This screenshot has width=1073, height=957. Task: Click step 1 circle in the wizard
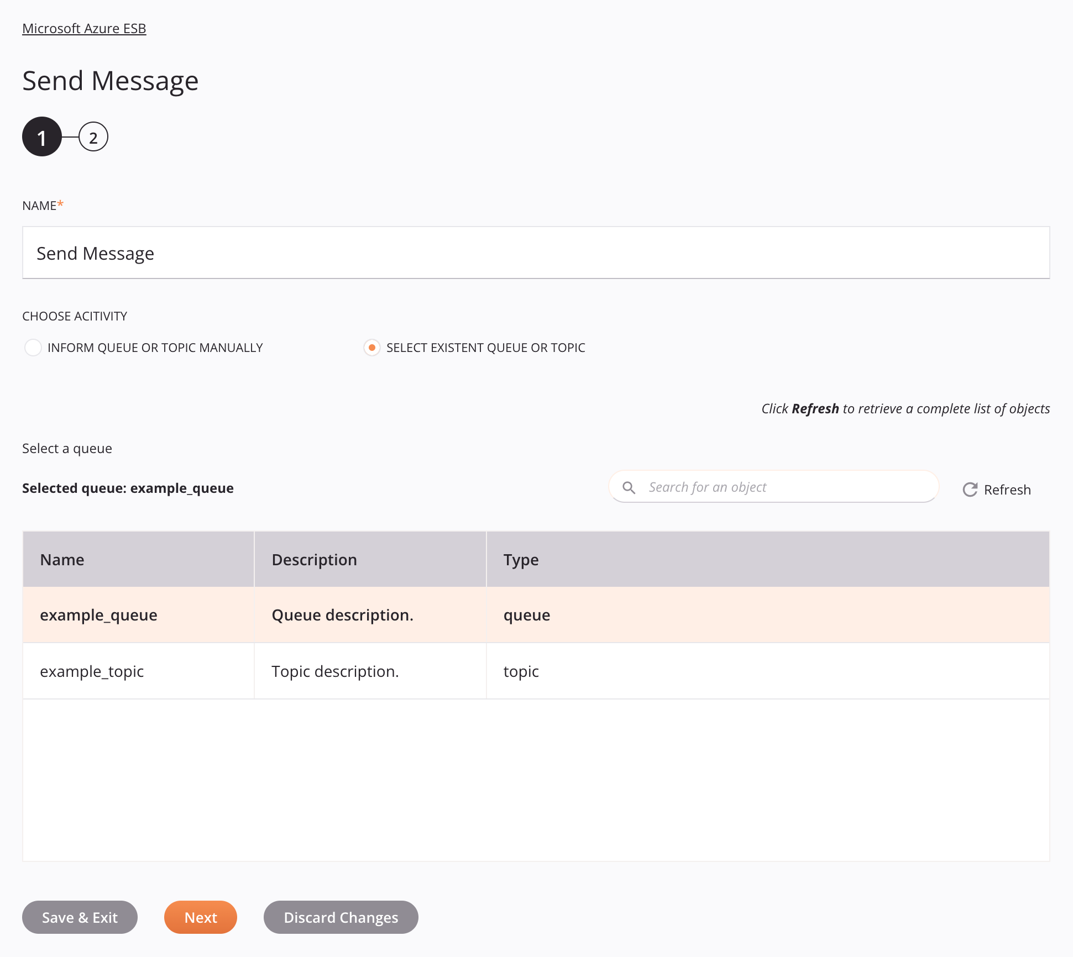point(41,136)
